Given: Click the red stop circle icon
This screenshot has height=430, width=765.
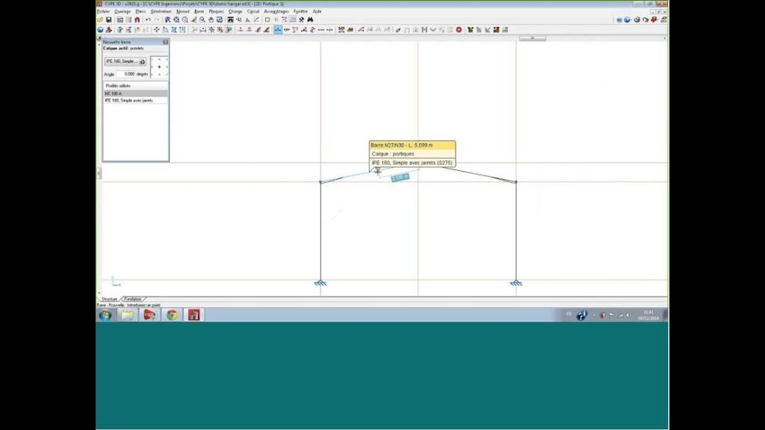Looking at the screenshot, I should pyautogui.click(x=459, y=30).
